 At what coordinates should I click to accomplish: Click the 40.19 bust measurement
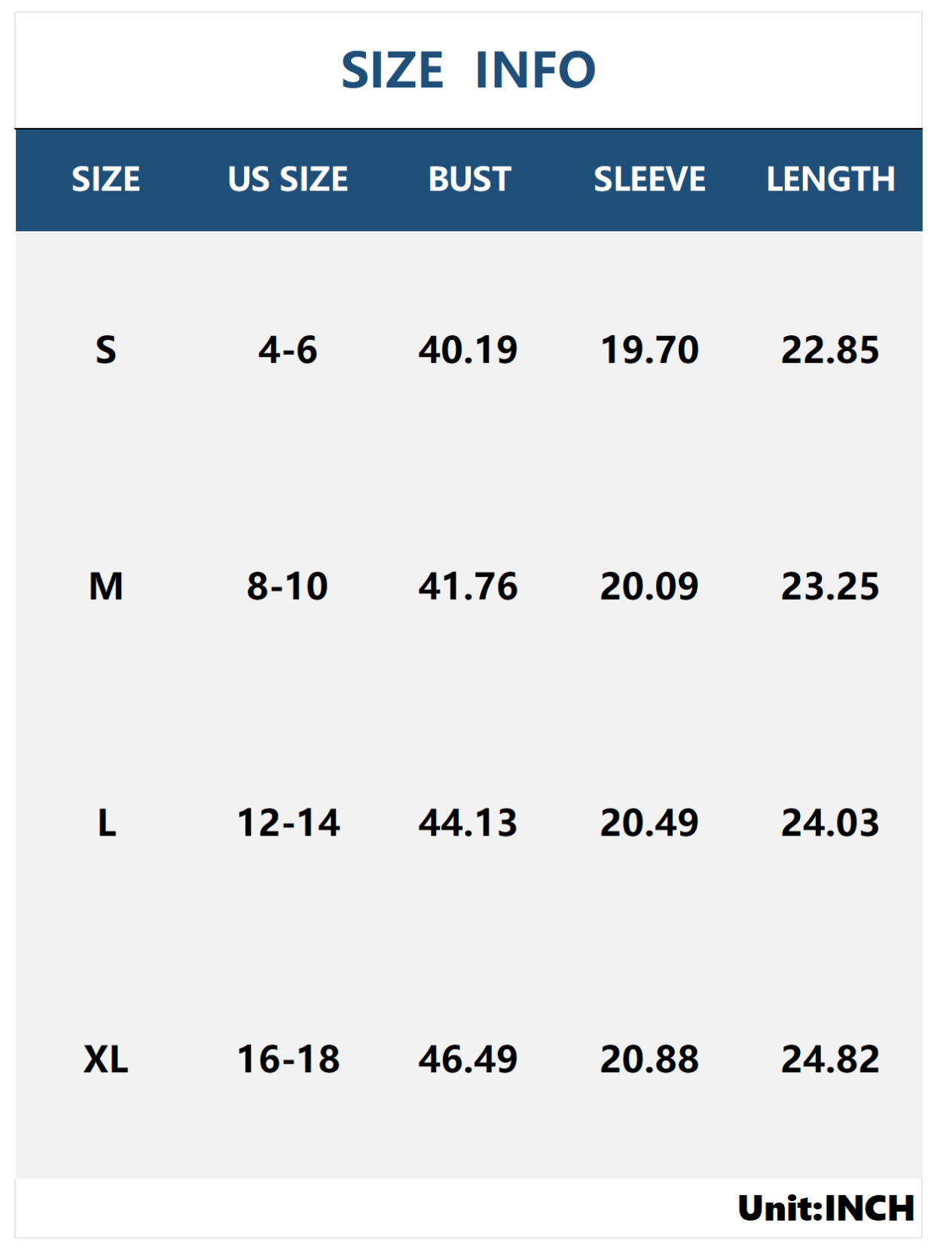click(x=468, y=350)
